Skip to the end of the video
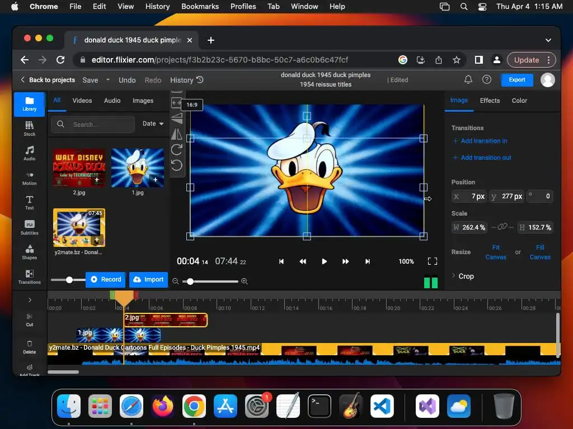 tap(368, 261)
